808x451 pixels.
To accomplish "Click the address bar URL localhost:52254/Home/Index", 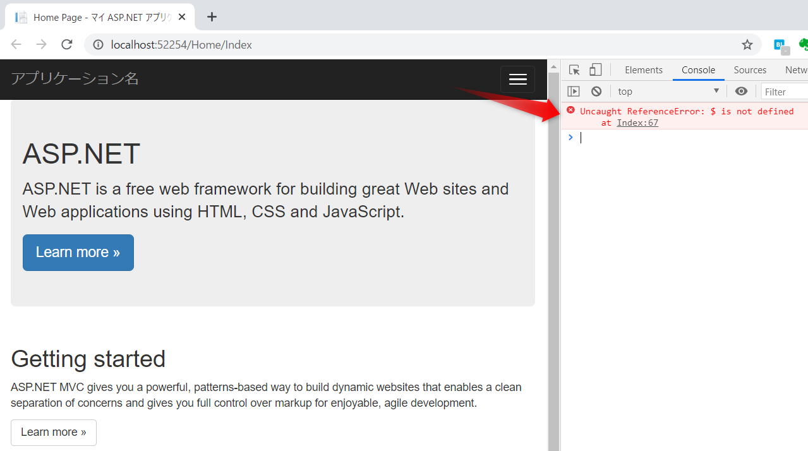I will tap(181, 45).
